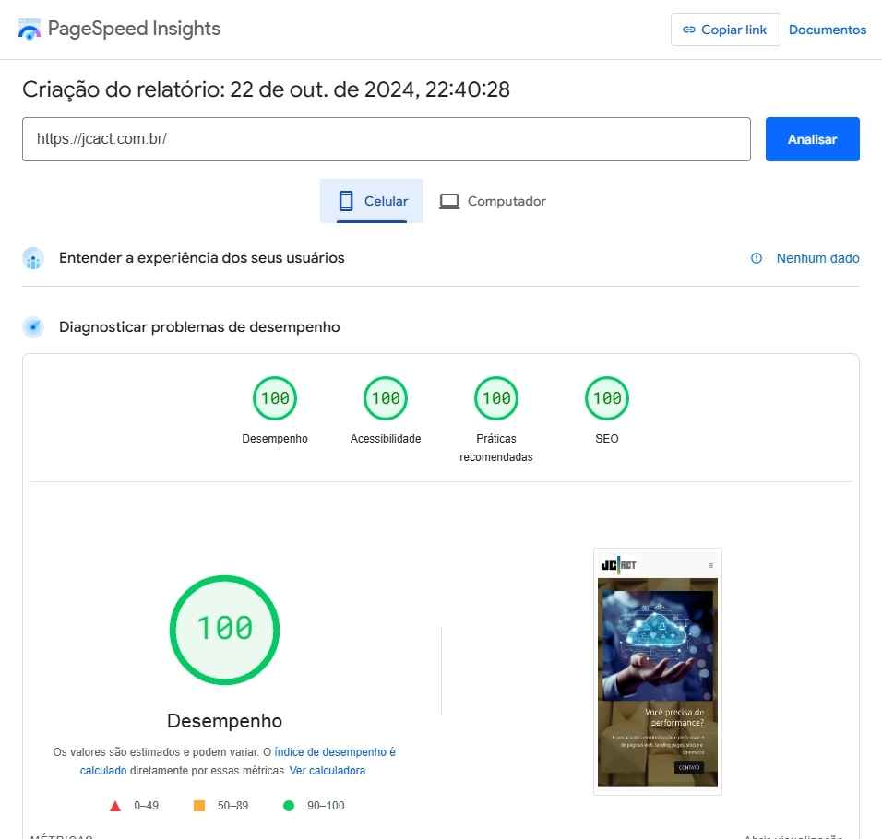Click the performance diagnosis section icon
Screen dimensions: 882x839
pos(33,327)
